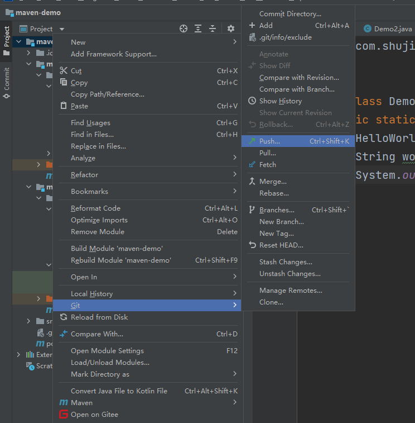
Task: Click the red Gitee logo icon
Action: (64, 414)
